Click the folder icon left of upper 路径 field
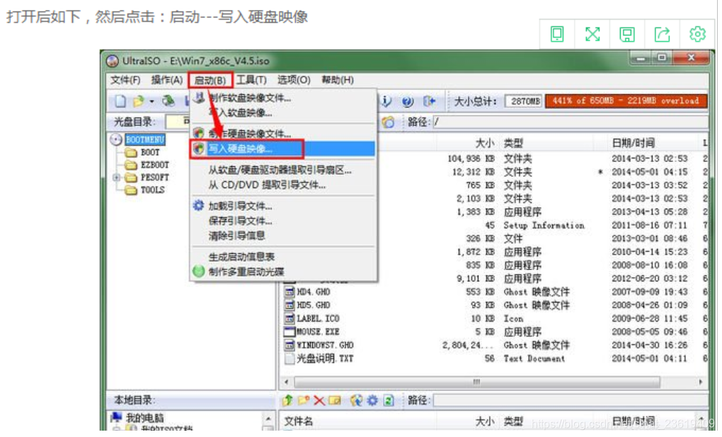Viewport: 722px width, 437px height. pyautogui.click(x=388, y=122)
